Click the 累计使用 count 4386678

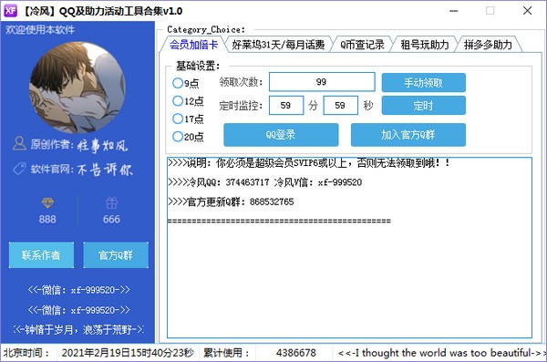(295, 353)
